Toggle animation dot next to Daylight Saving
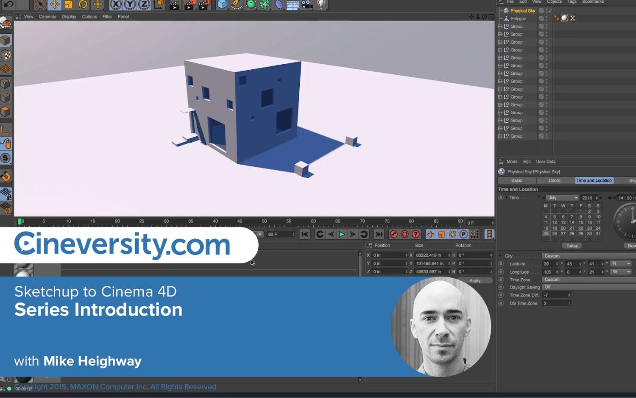636x398 pixels. pos(501,287)
